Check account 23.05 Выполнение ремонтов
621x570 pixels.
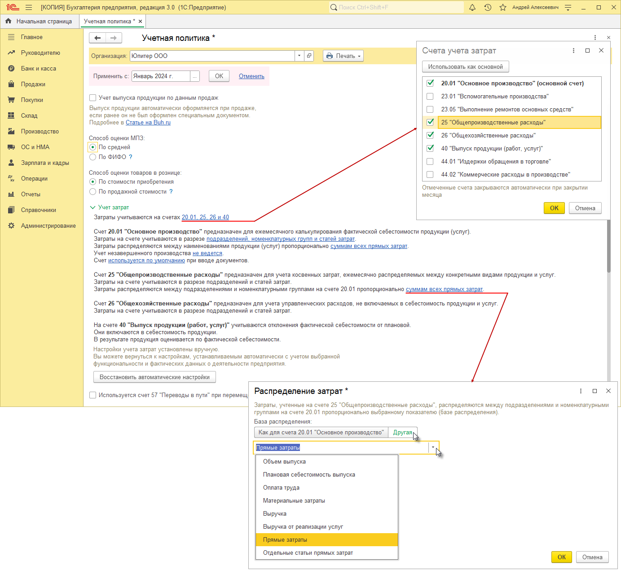point(430,109)
